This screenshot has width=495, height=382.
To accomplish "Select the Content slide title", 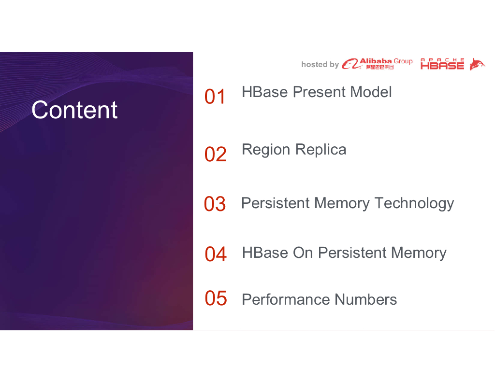I will tap(74, 110).
